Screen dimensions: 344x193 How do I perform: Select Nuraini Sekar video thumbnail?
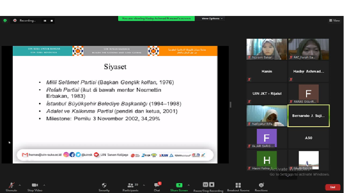267,49
